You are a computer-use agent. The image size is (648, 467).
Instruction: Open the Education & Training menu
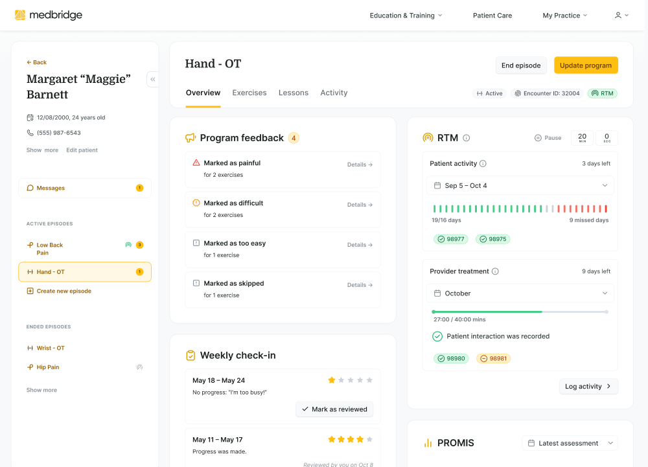click(x=406, y=16)
